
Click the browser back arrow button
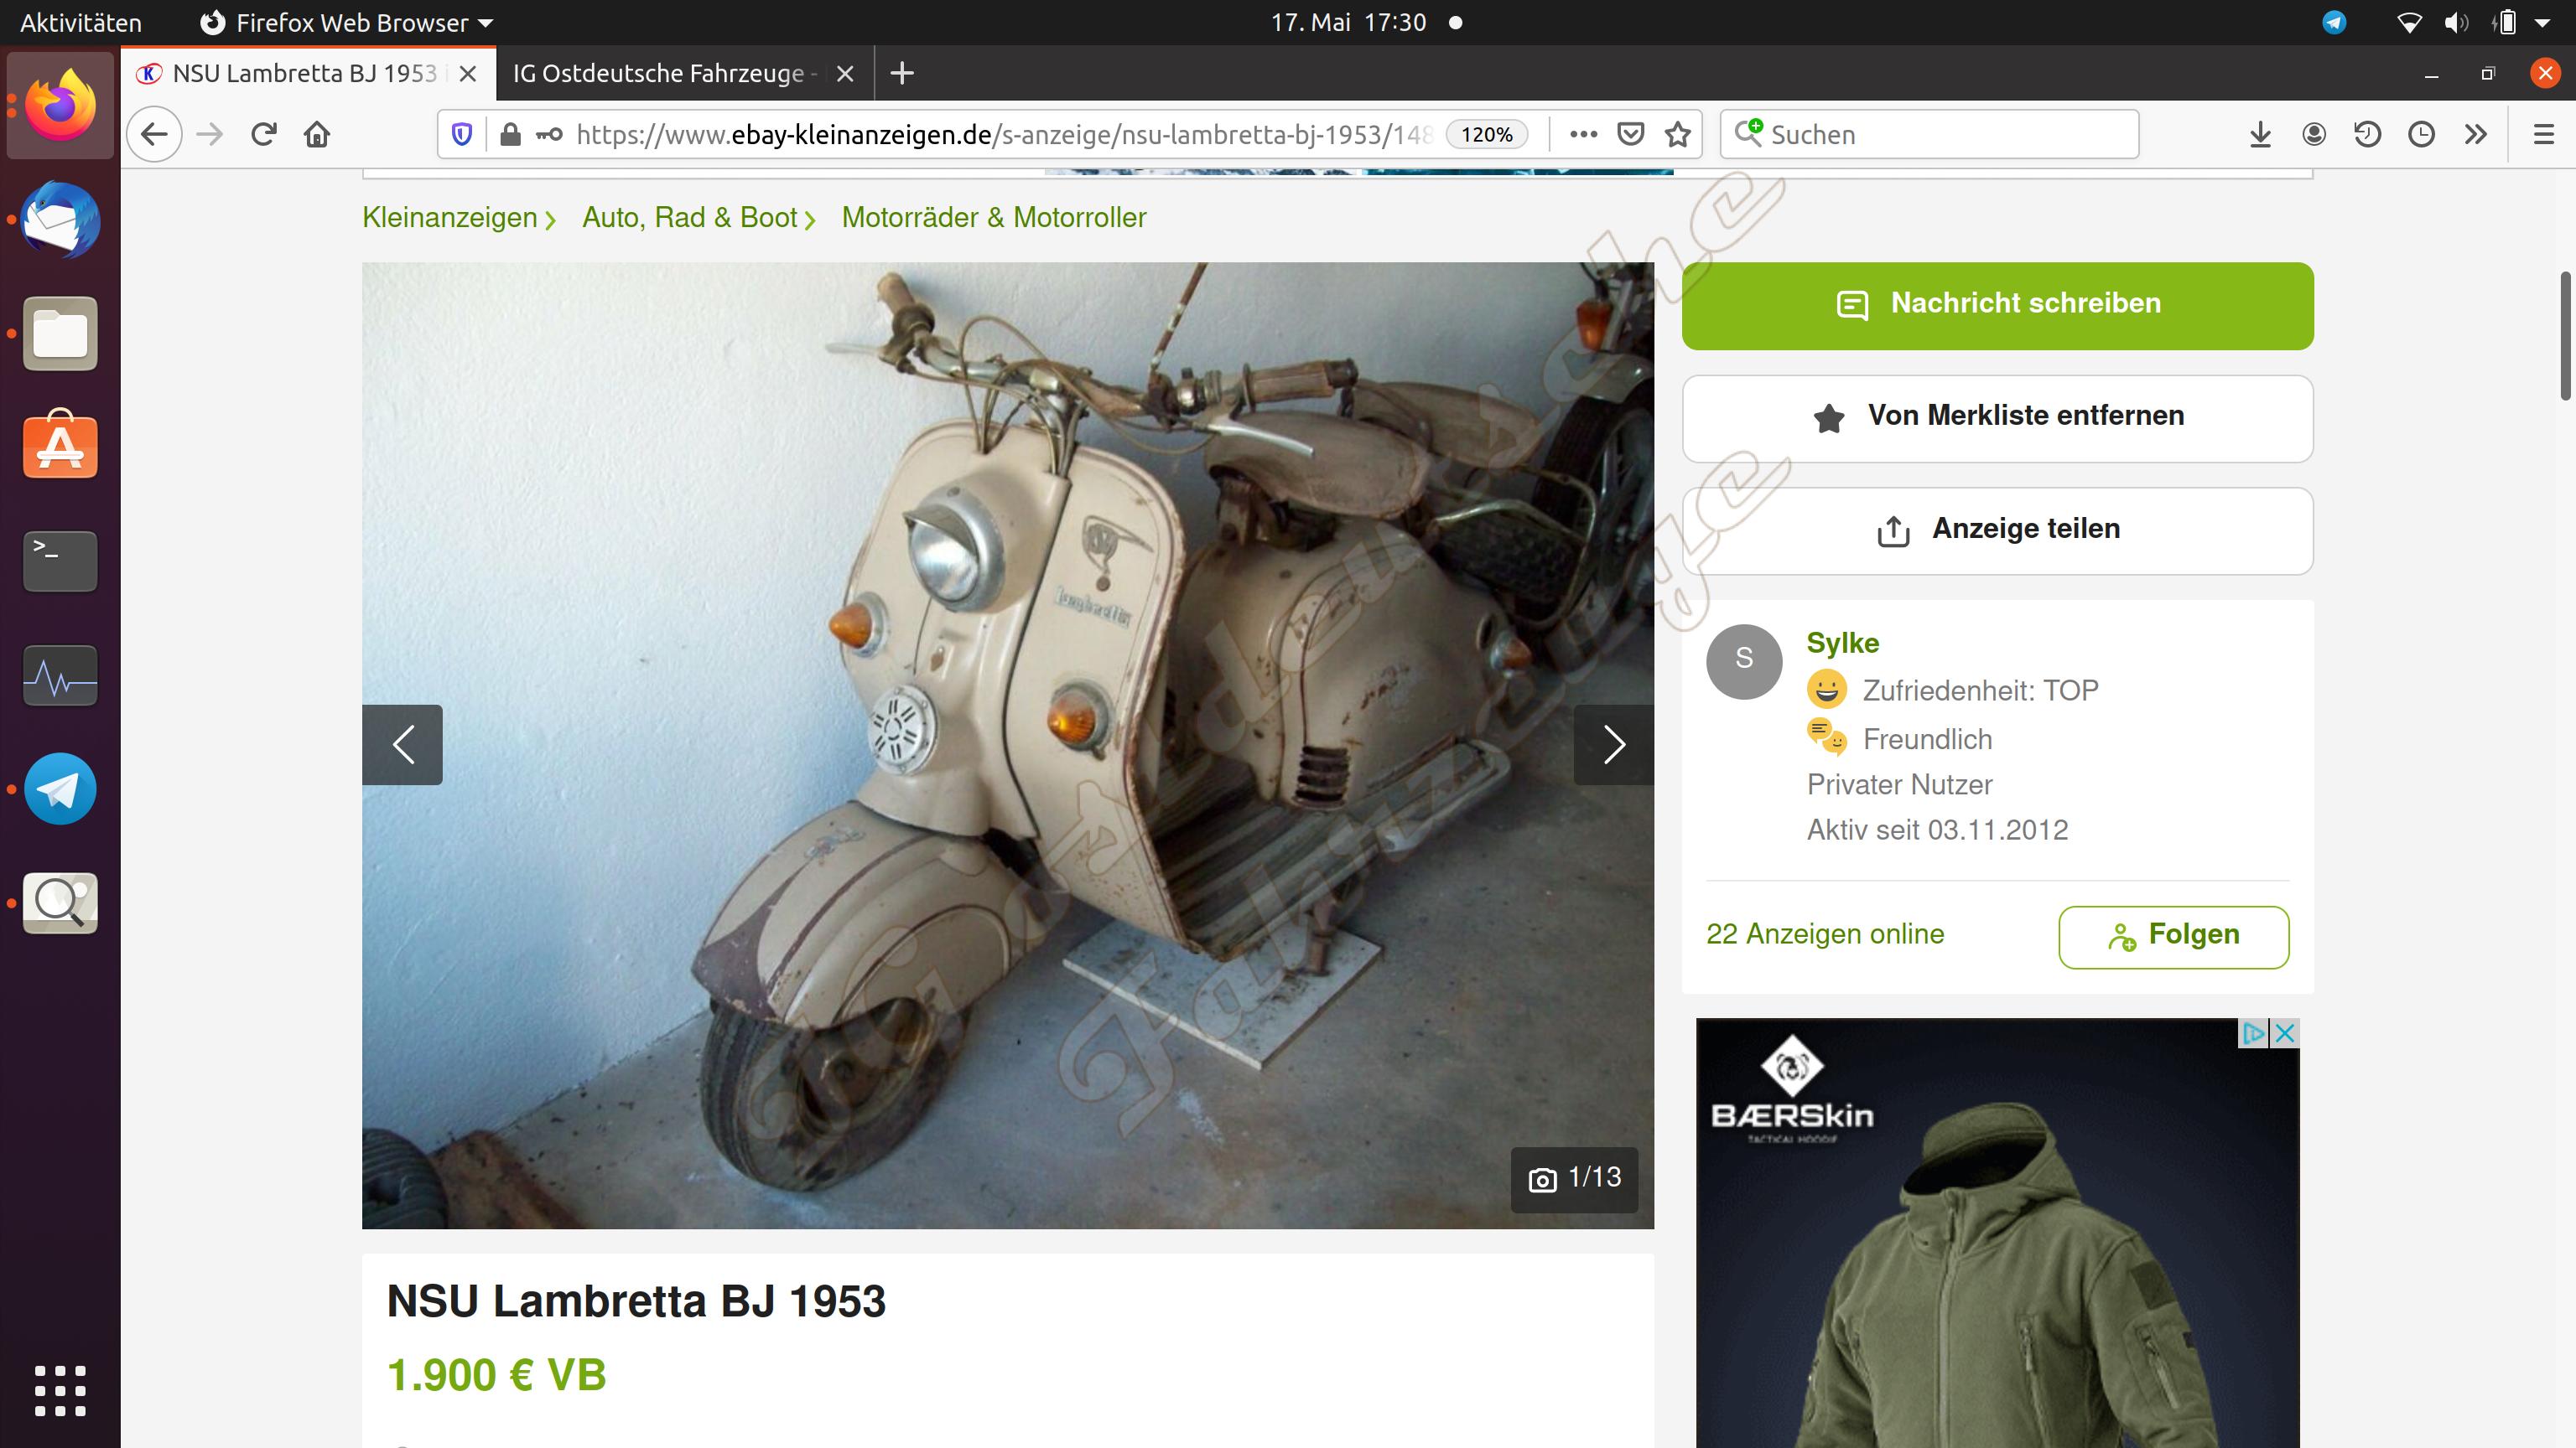(154, 134)
